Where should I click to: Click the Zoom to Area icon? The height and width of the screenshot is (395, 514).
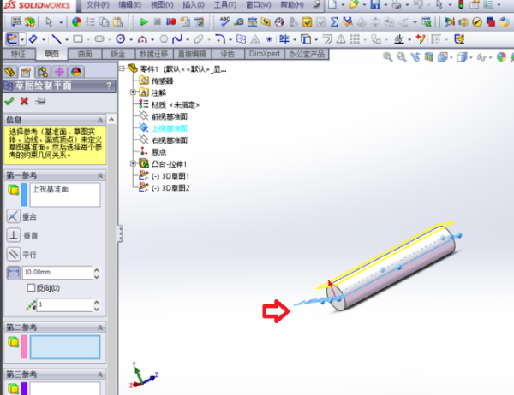pos(401,57)
